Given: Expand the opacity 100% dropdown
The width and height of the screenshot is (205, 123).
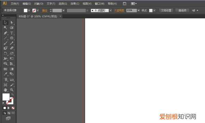Looking at the screenshot, I should (139, 11).
